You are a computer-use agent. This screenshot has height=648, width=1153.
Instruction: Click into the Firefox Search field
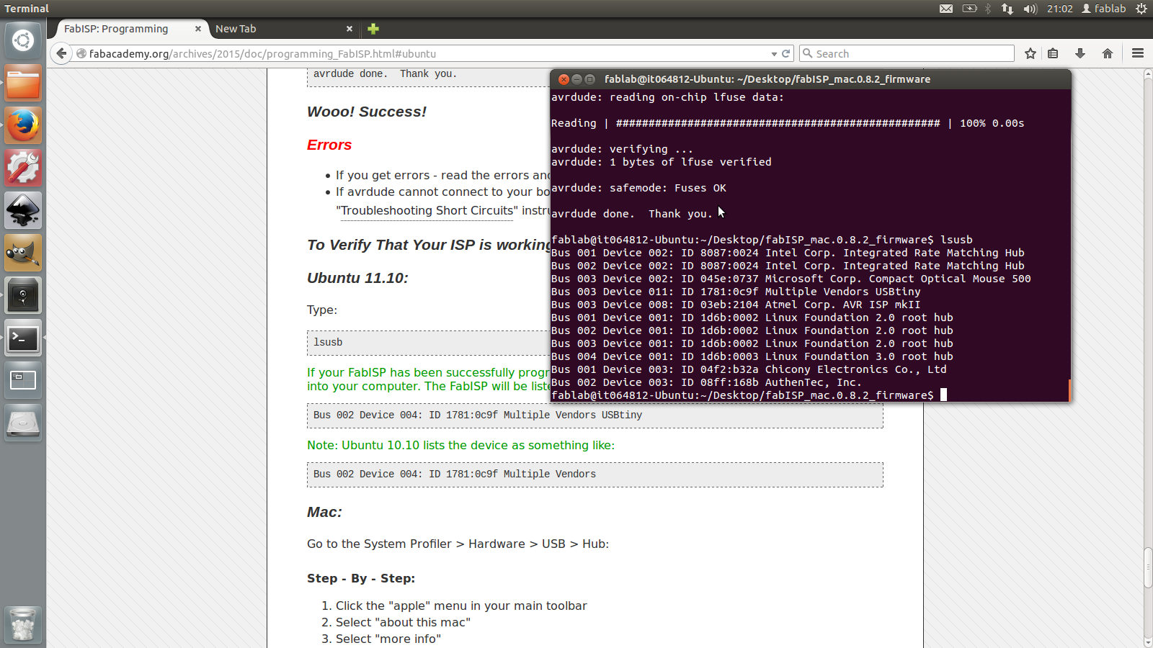pyautogui.click(x=907, y=53)
